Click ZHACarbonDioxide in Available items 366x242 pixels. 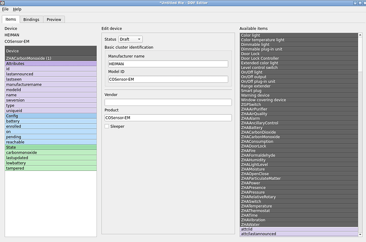[299, 132]
